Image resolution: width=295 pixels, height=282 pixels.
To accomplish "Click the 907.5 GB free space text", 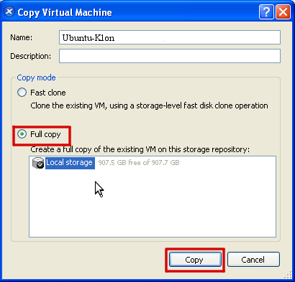I will click(x=139, y=163).
